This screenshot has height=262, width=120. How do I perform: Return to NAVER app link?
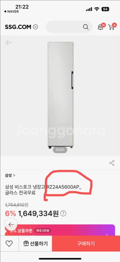(x=11, y=12)
